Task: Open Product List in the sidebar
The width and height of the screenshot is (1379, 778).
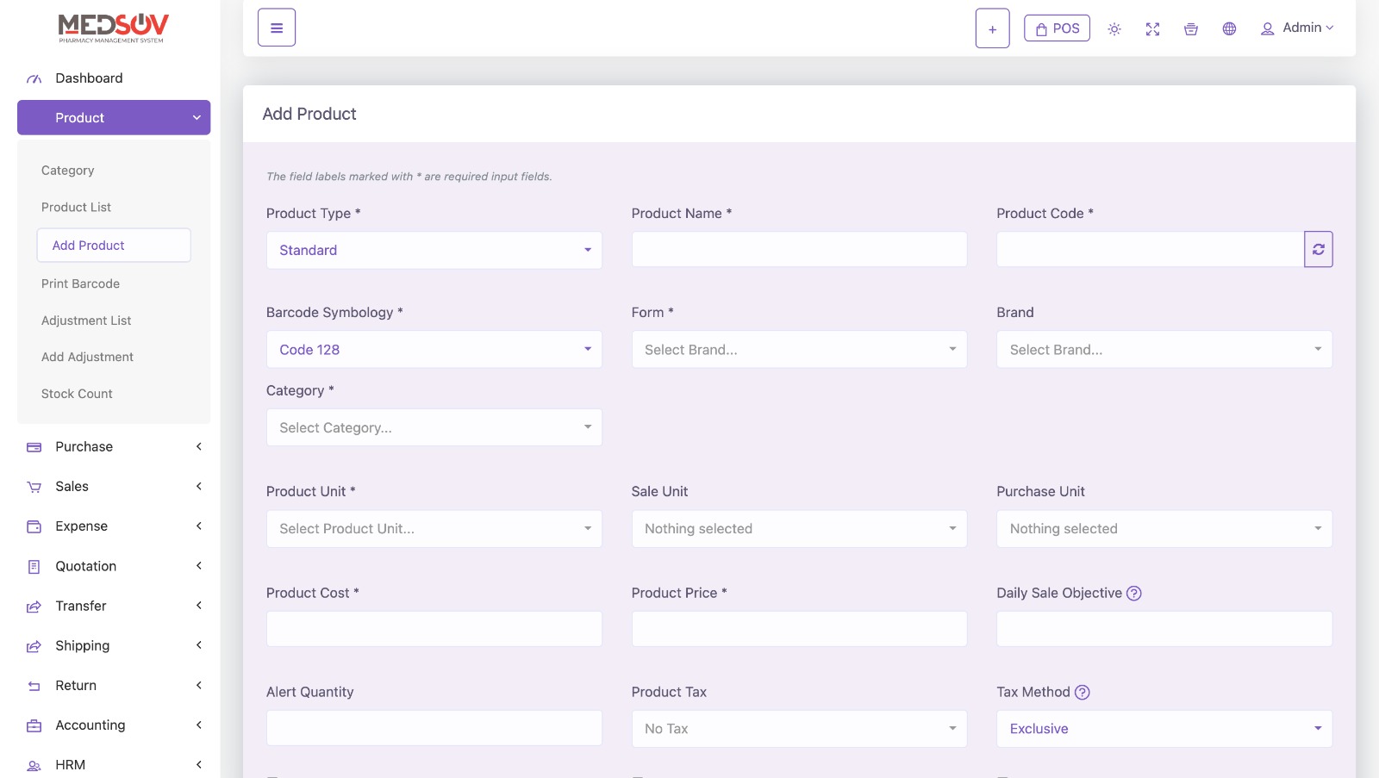Action: [x=76, y=207]
